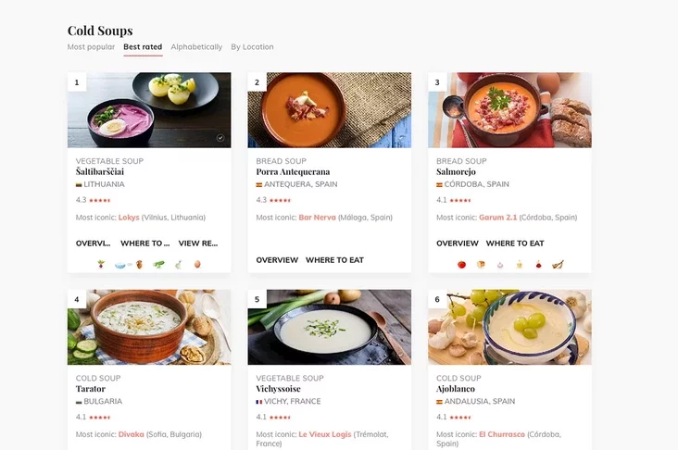
Task: Switch to the Most popular tab
Action: 91,46
